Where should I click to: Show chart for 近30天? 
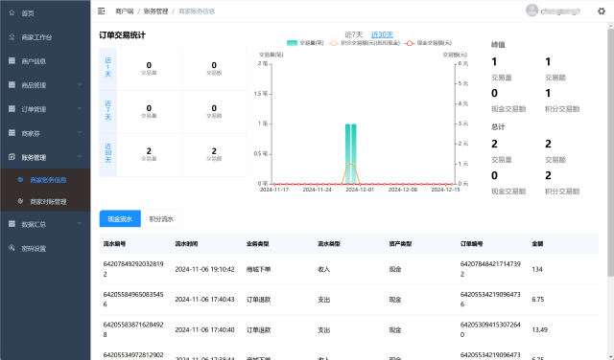[382, 34]
